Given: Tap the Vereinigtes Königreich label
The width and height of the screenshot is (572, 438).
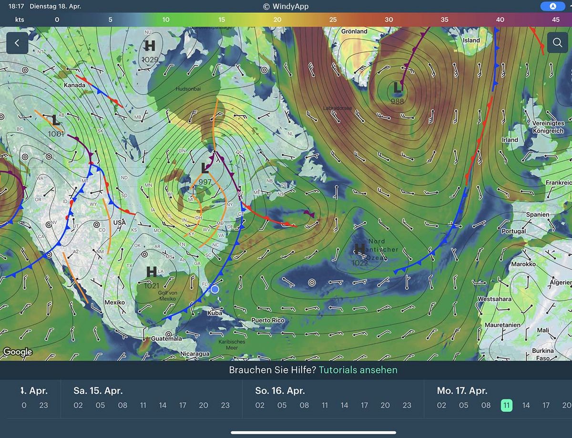Looking at the screenshot, I should [548, 127].
